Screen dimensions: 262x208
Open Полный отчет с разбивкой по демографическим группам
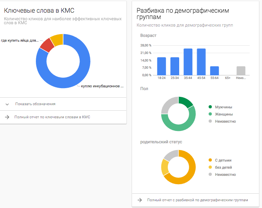pos(197,200)
